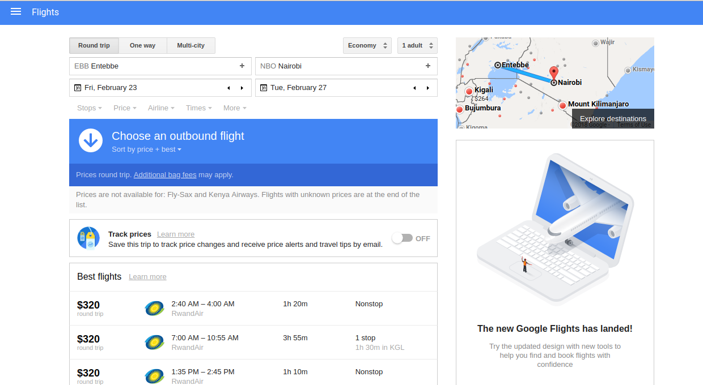Viewport: 703px width, 385px height.
Task: Click Learn more next to Best flights
Action: tap(147, 277)
